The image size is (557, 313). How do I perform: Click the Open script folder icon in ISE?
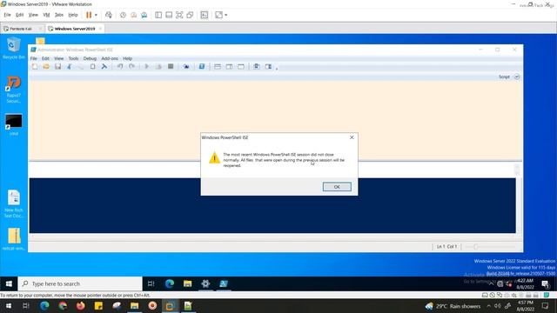(46, 66)
